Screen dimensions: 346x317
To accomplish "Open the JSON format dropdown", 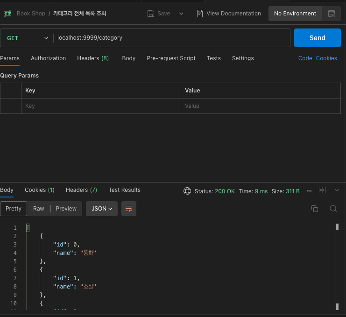I will (102, 209).
